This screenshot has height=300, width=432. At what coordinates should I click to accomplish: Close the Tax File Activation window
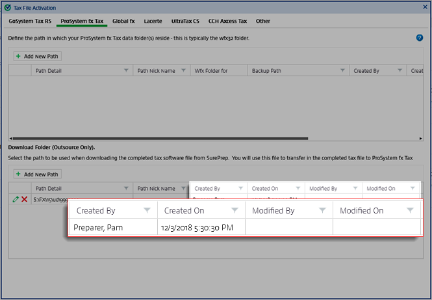[424, 7]
